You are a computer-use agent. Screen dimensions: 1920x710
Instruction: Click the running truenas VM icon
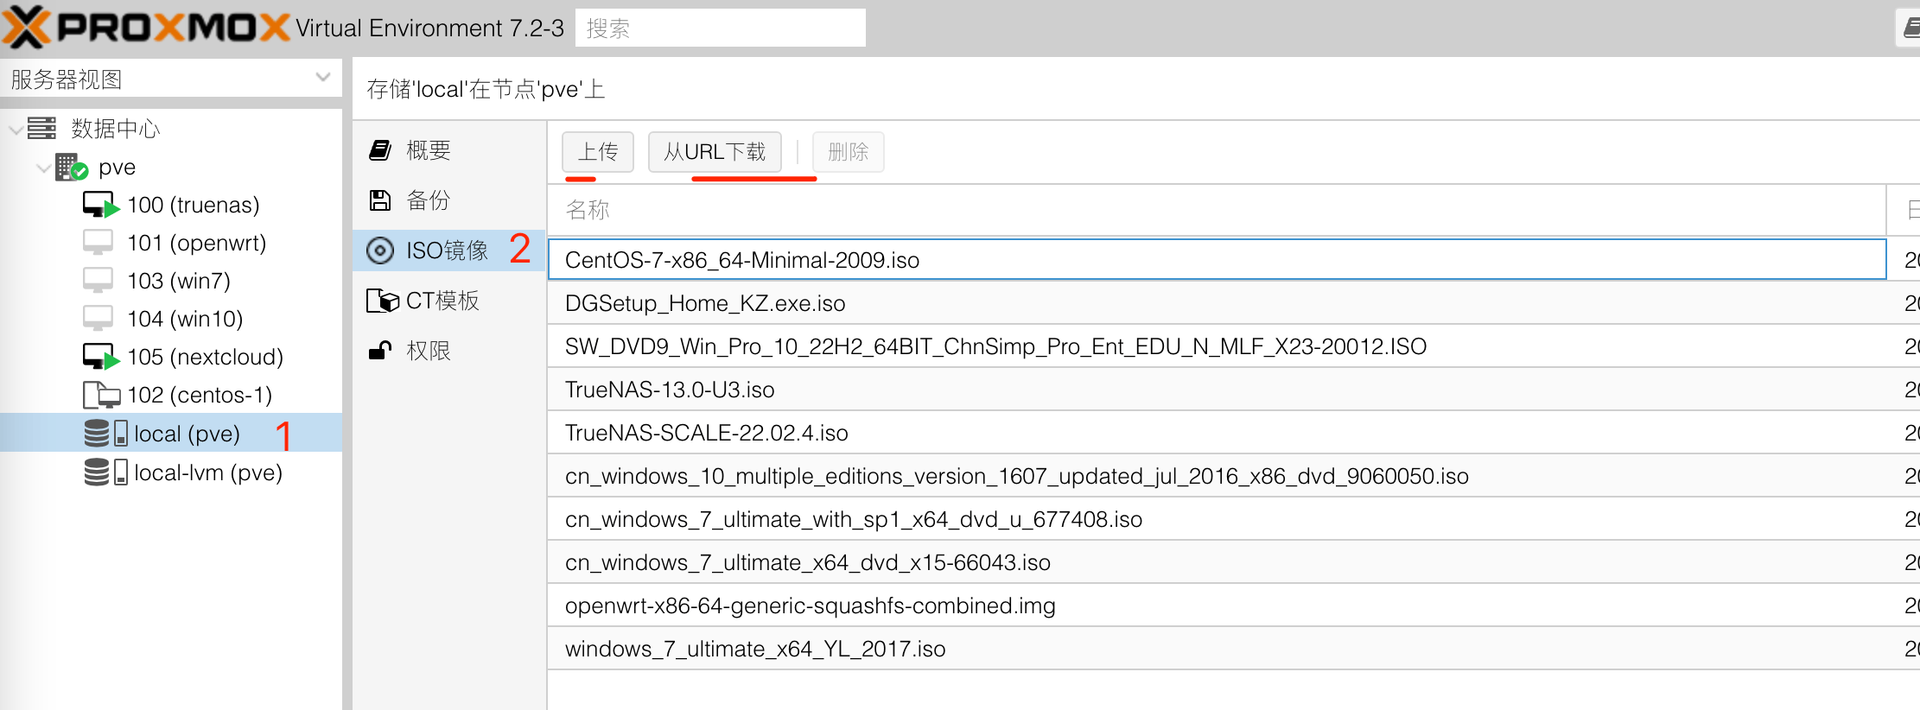[99, 206]
